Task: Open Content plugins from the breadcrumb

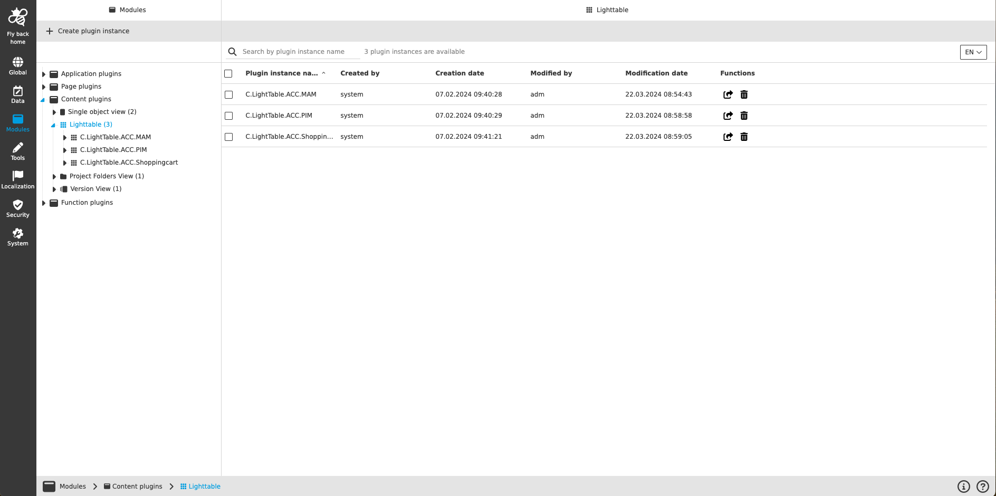Action: tap(137, 486)
